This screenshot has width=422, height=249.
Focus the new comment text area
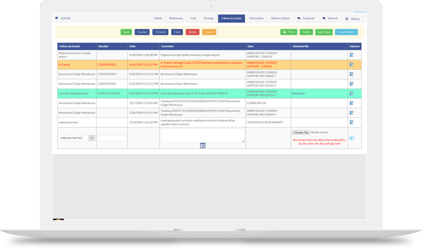[x=202, y=136]
